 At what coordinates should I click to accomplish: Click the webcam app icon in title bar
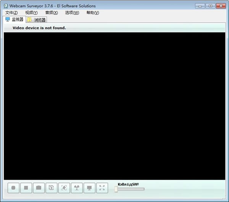6,6
